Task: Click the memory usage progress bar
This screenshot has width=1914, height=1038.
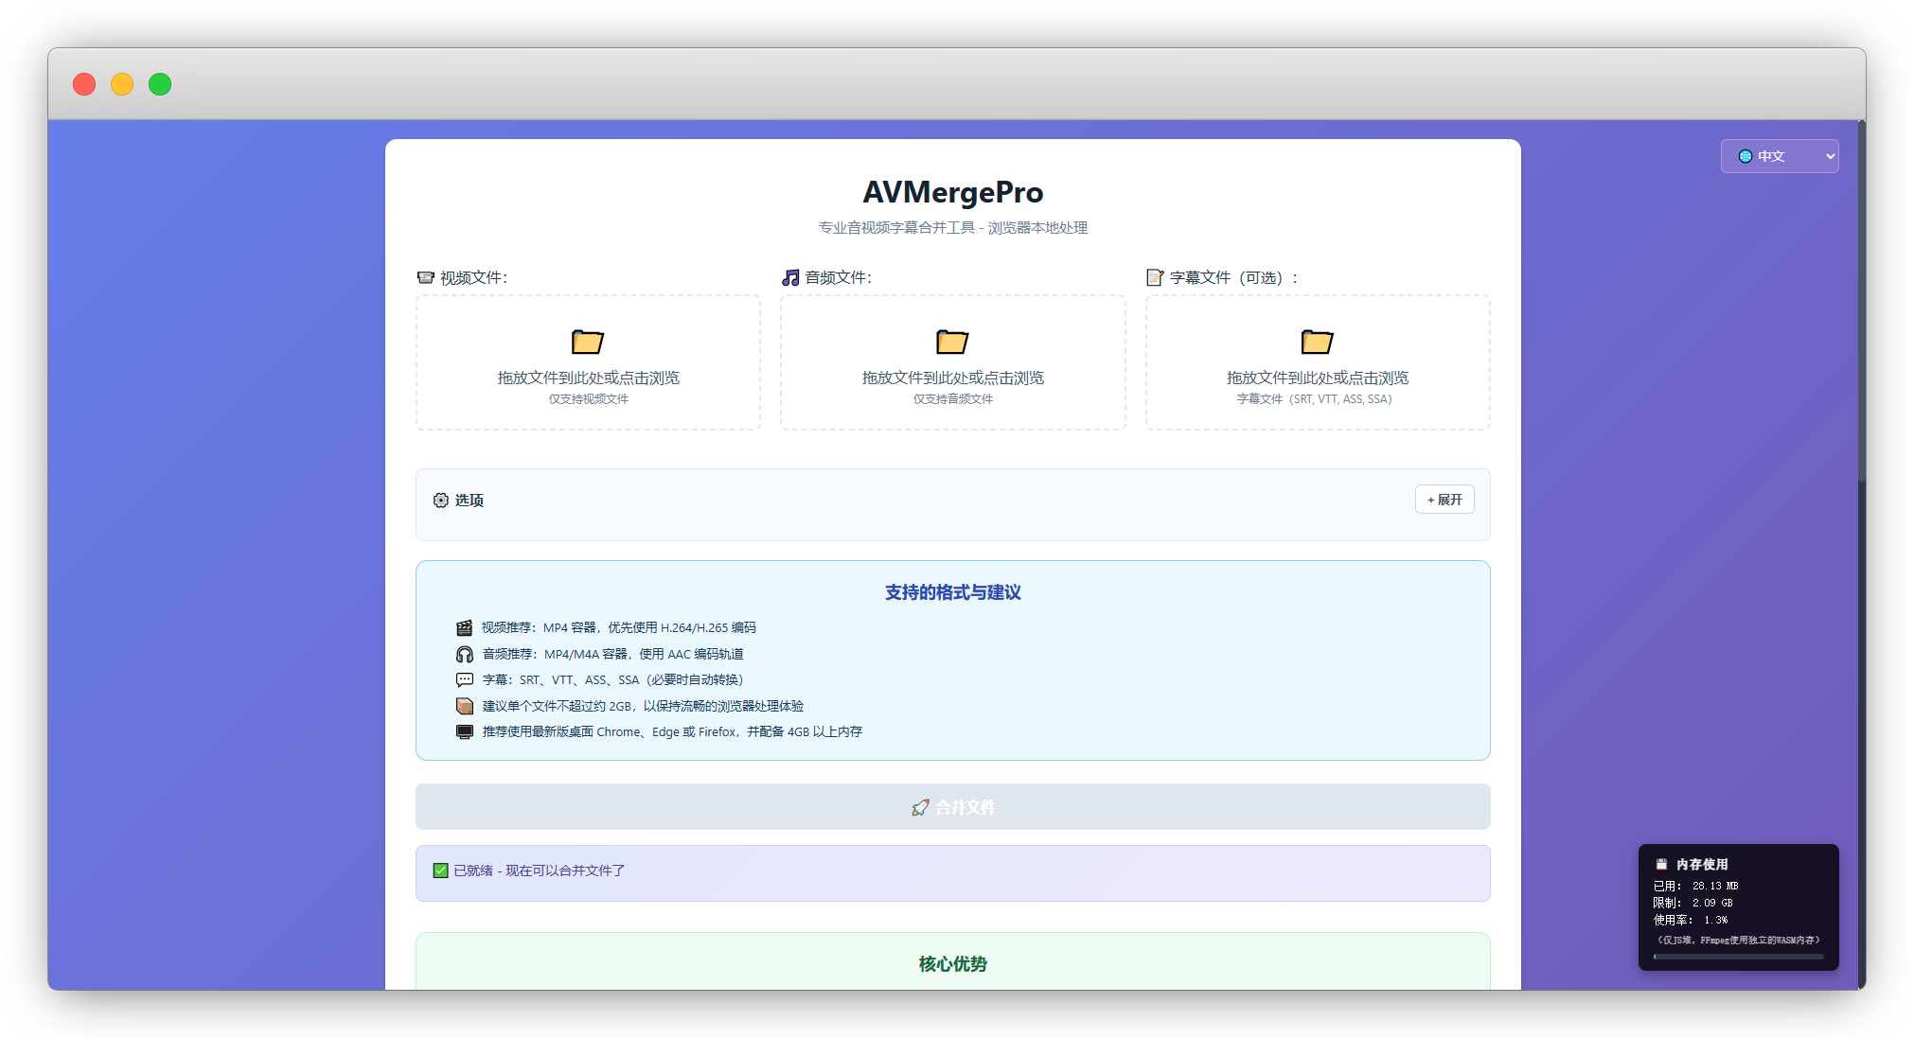Action: [x=1738, y=957]
